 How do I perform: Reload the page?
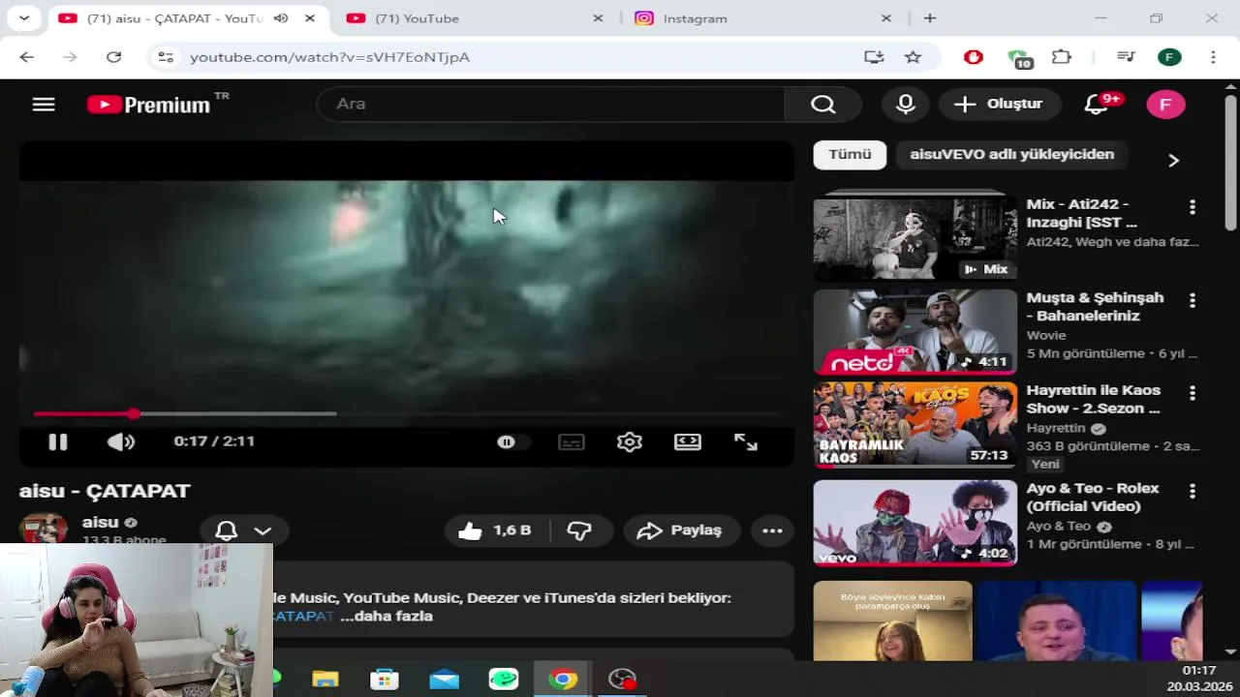pyautogui.click(x=113, y=57)
